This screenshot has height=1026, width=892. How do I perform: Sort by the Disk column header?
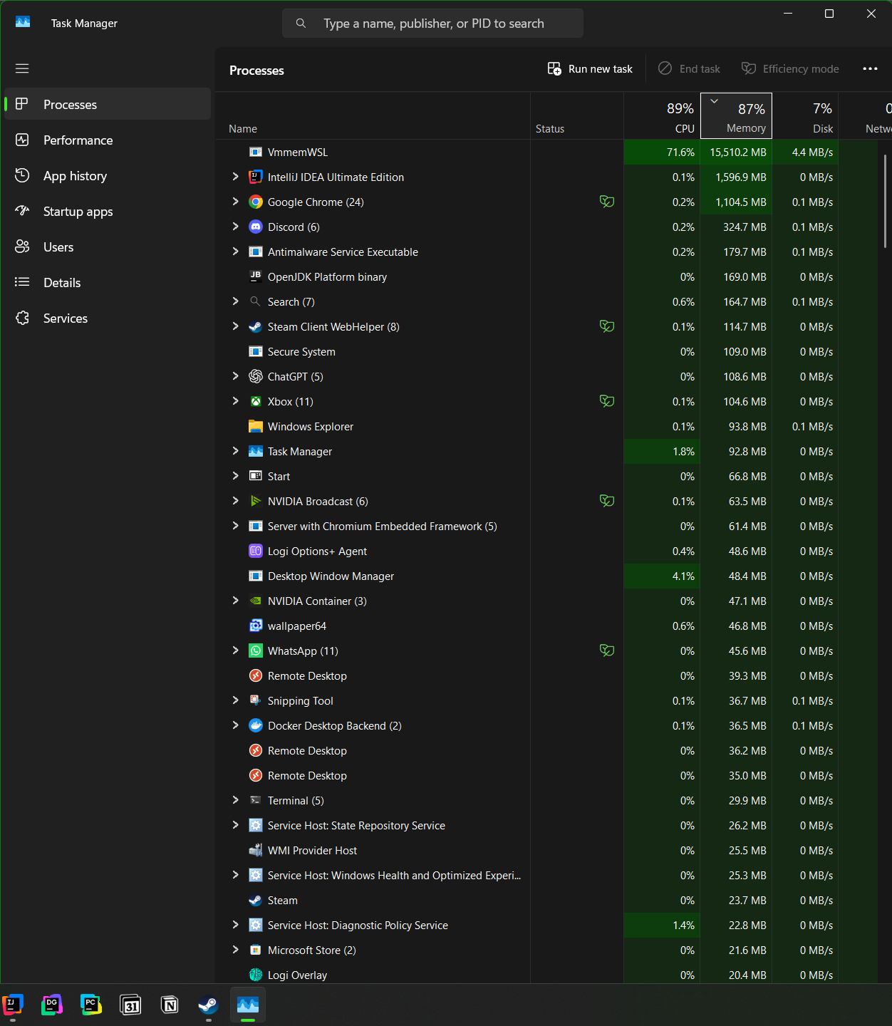[x=805, y=115]
